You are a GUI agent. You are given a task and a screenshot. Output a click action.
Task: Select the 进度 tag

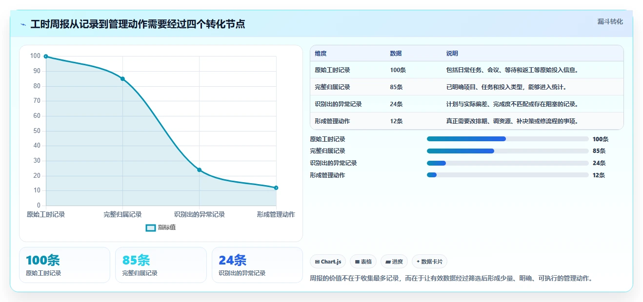tap(394, 262)
